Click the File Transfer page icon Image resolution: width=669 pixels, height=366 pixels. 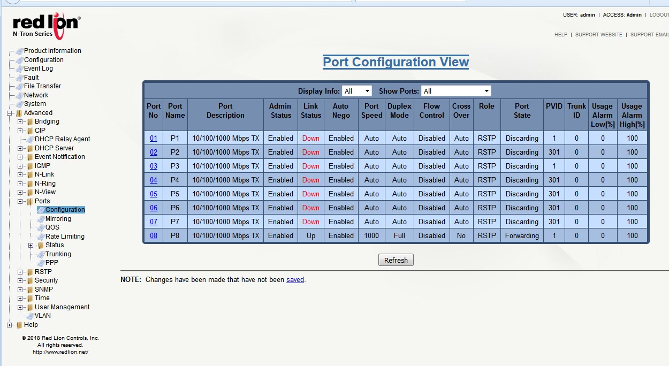pos(19,86)
